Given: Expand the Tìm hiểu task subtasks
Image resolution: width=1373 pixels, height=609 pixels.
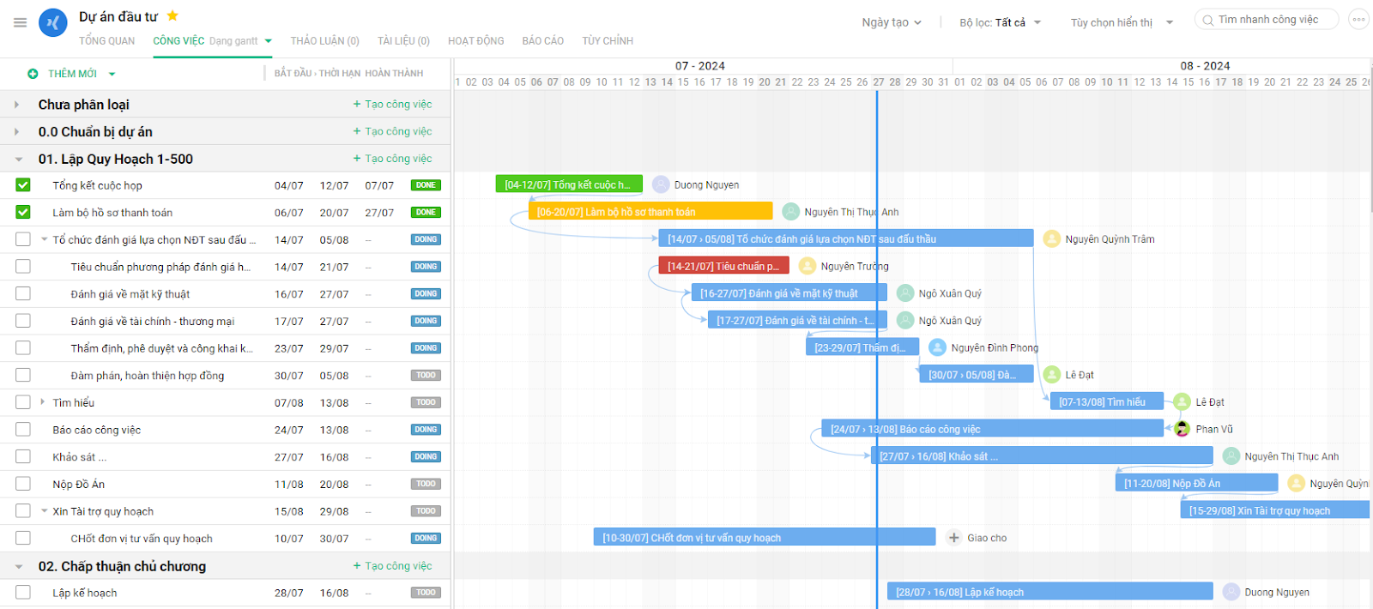Looking at the screenshot, I should tap(43, 401).
